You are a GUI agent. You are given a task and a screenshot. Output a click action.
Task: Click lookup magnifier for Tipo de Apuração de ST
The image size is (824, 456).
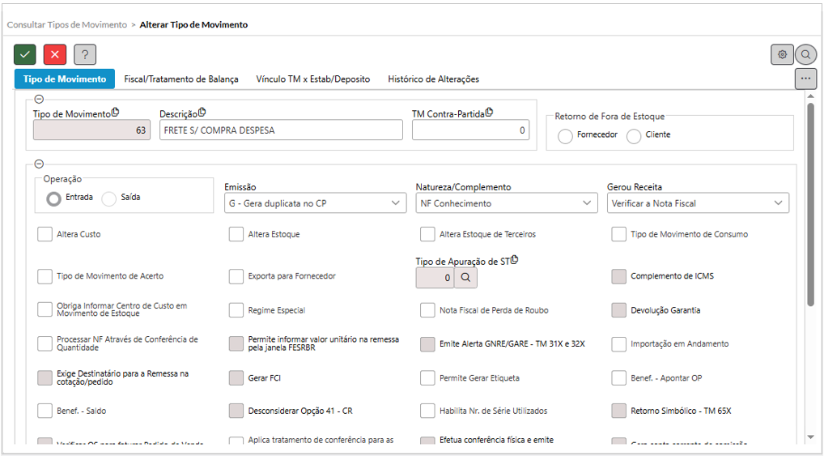click(x=466, y=277)
